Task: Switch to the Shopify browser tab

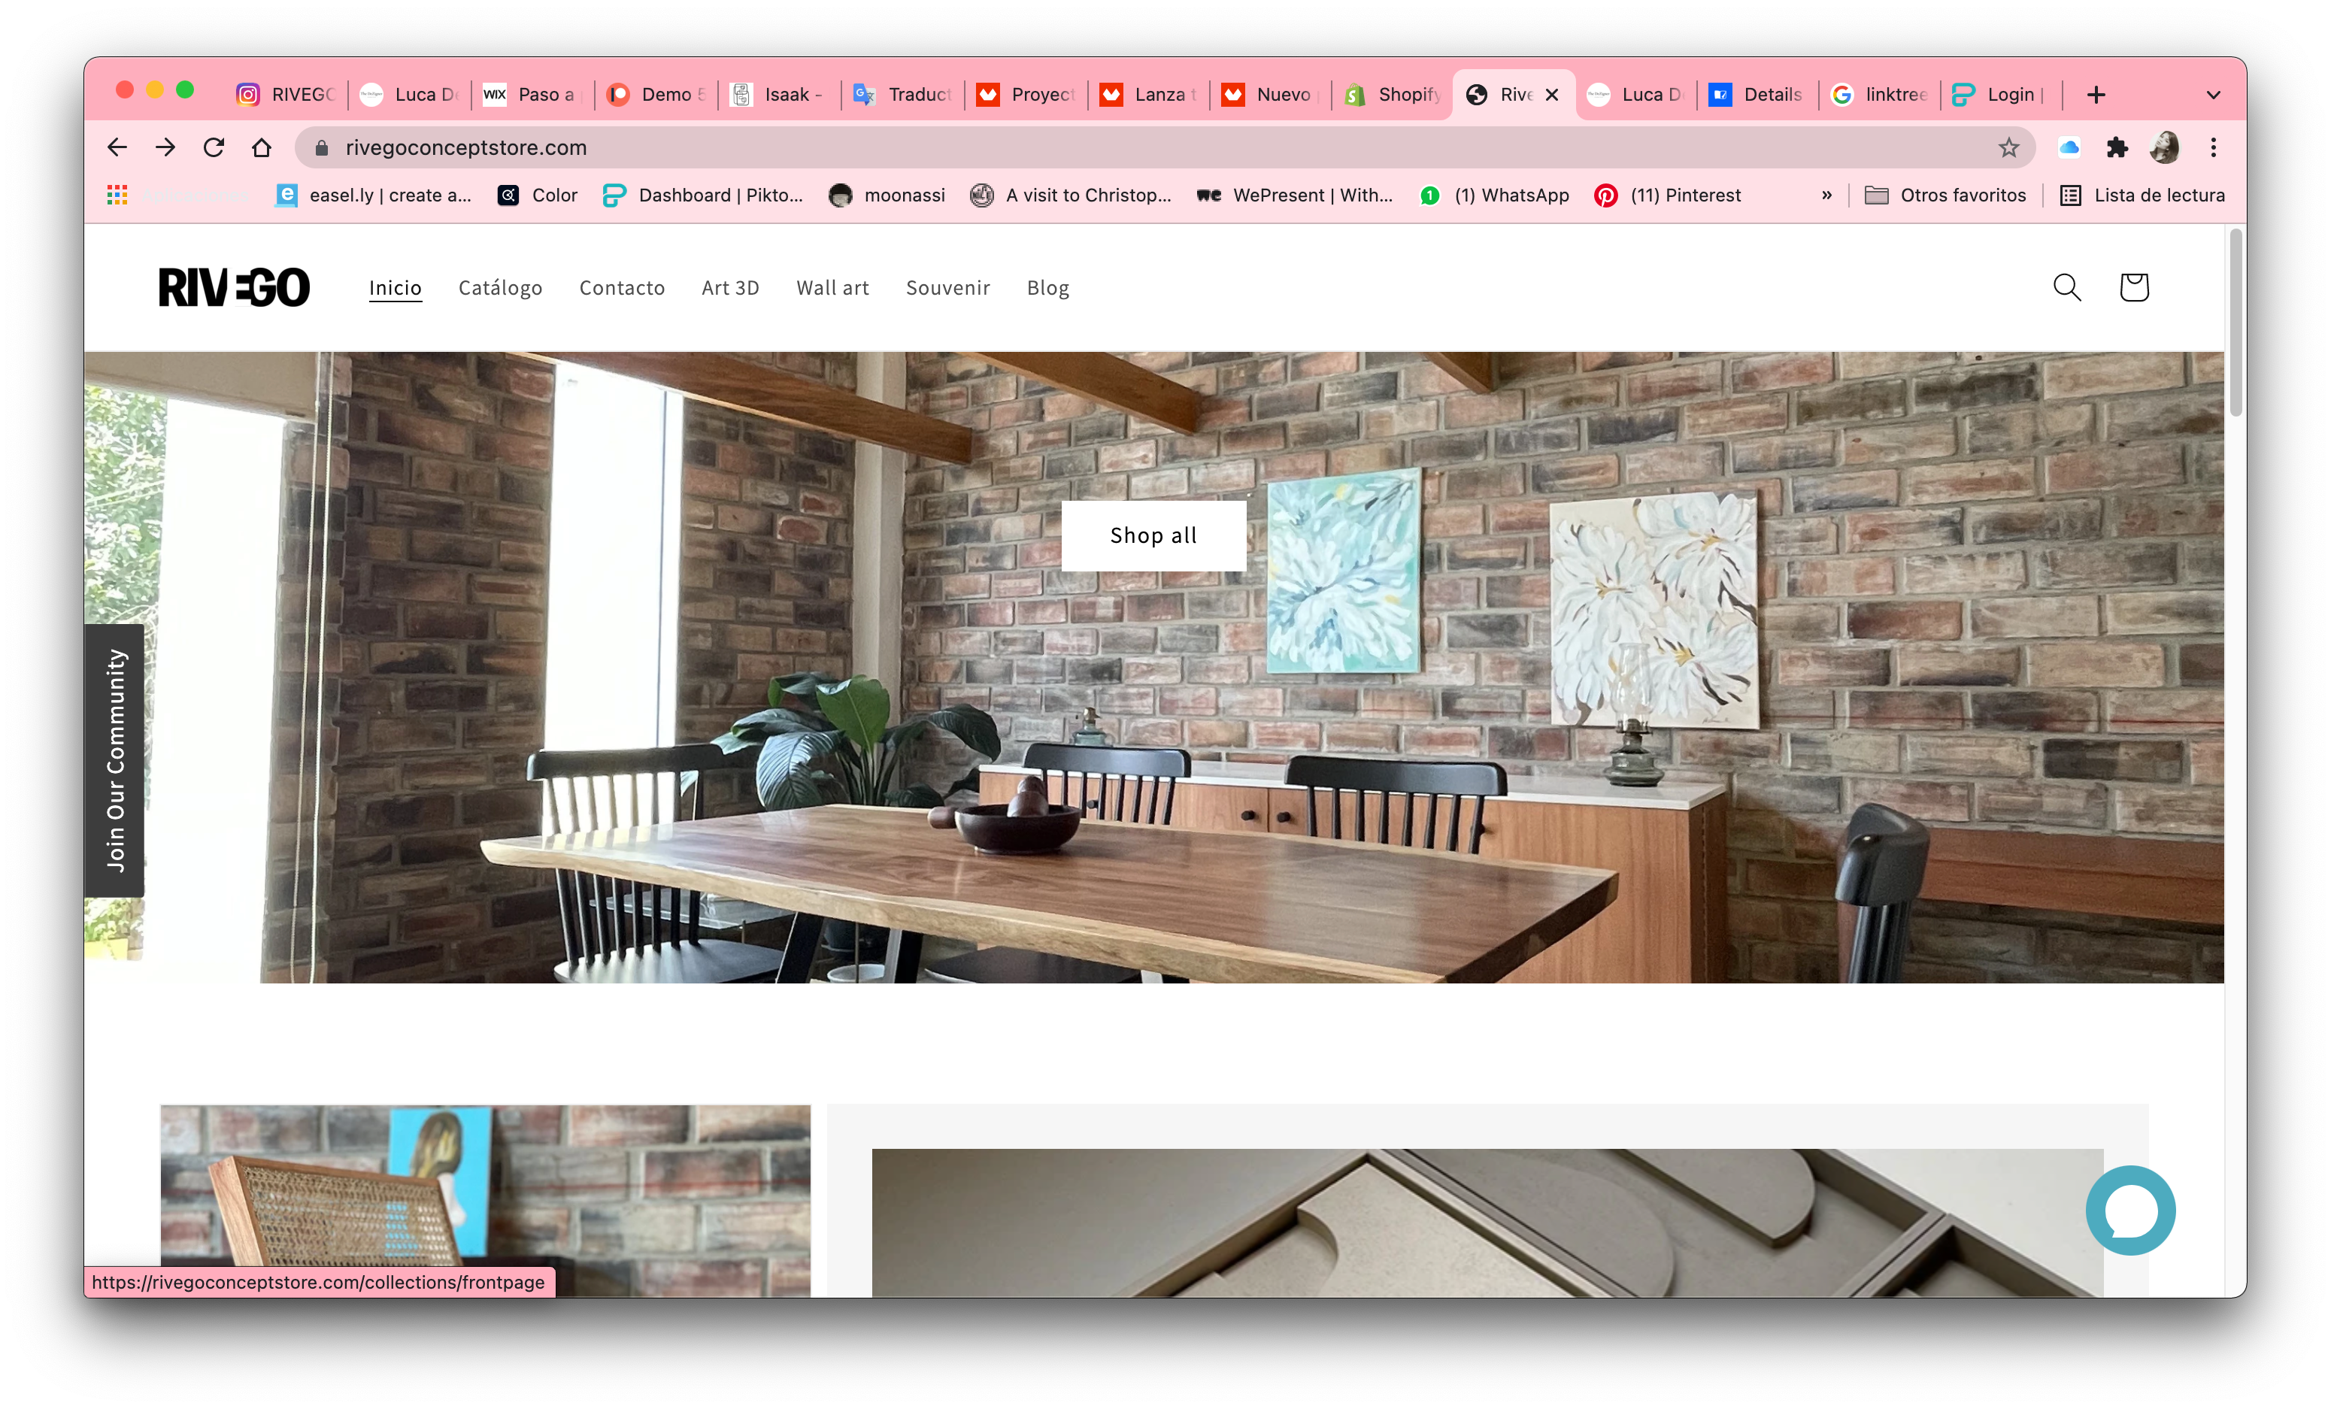Action: coord(1393,95)
